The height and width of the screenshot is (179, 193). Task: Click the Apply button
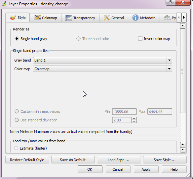click(x=146, y=169)
